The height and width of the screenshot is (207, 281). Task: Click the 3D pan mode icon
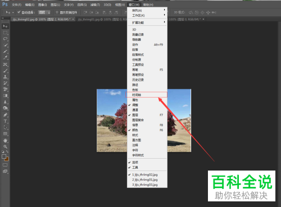tap(202, 12)
